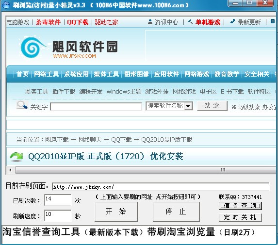Viewport: 278px width, 245px height.
Task: Click the E书下载 link
Action: (x=232, y=92)
